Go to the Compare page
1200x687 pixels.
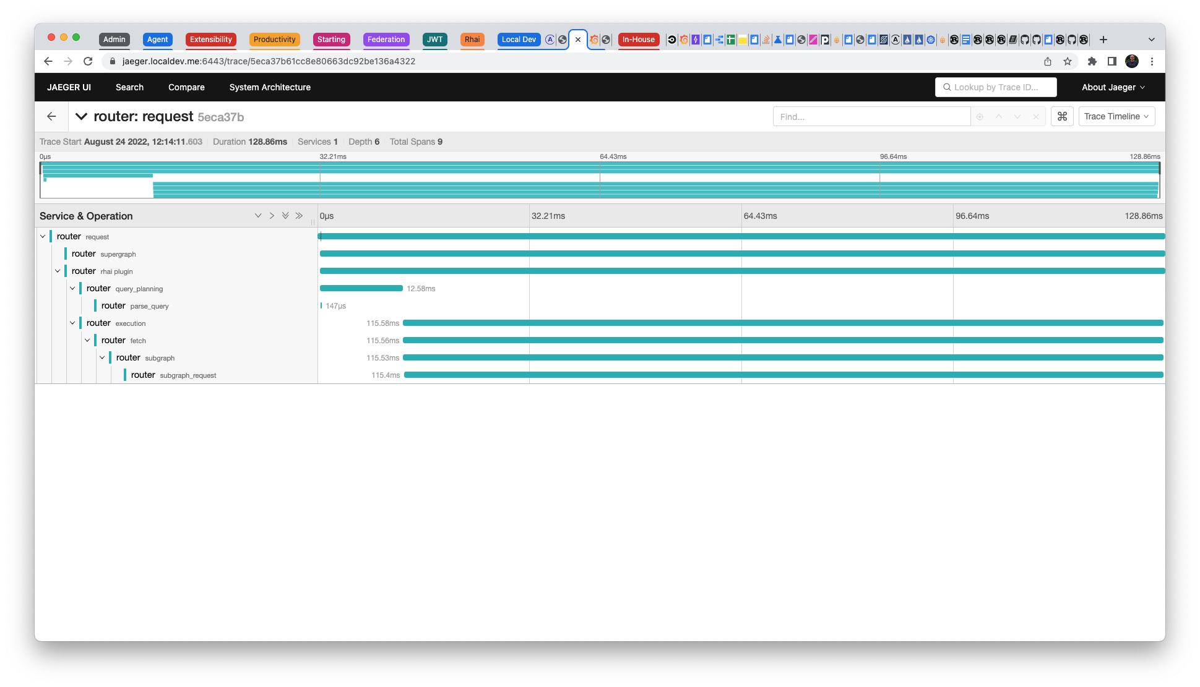pos(186,87)
